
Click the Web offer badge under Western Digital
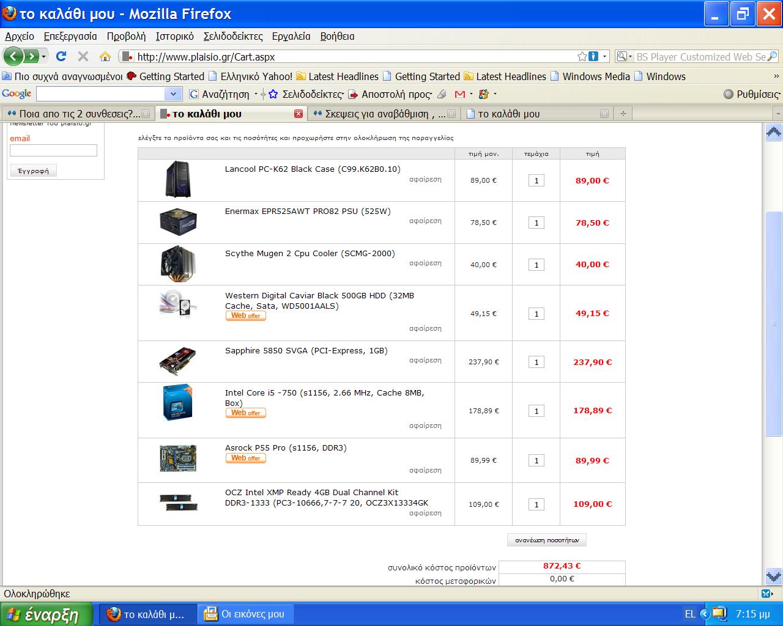(246, 315)
